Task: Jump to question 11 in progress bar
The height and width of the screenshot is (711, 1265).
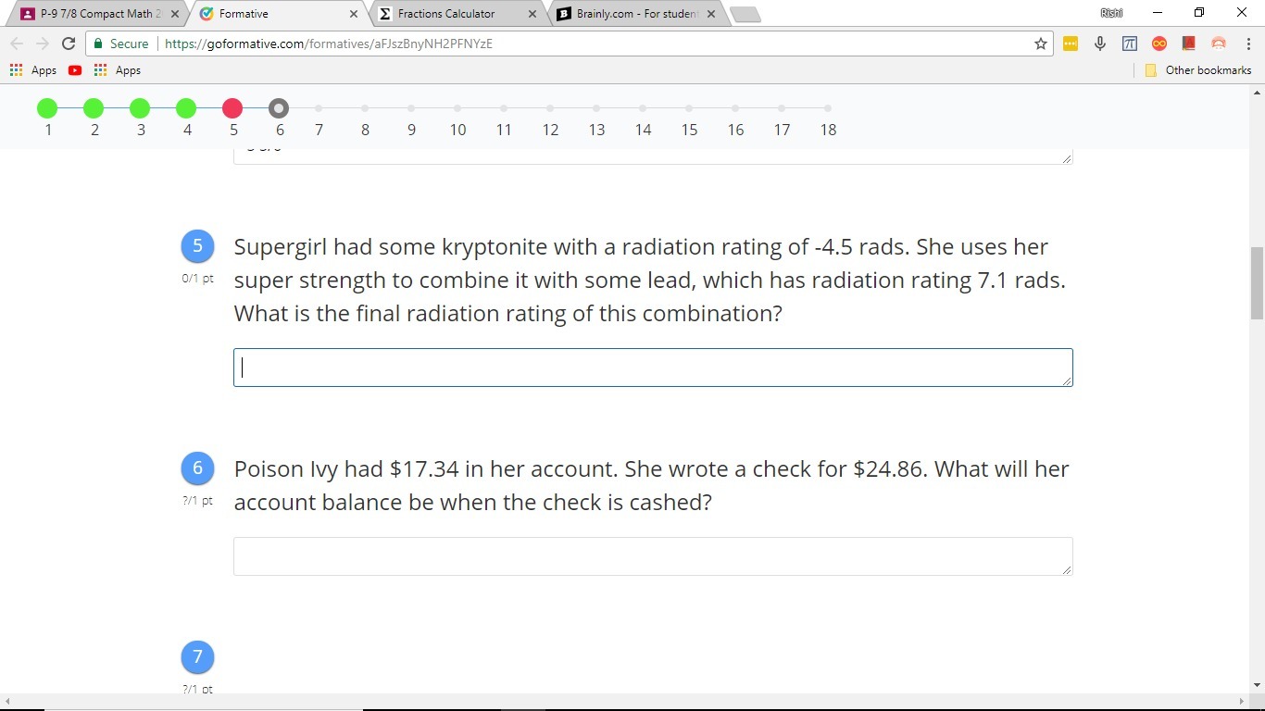Action: (504, 109)
